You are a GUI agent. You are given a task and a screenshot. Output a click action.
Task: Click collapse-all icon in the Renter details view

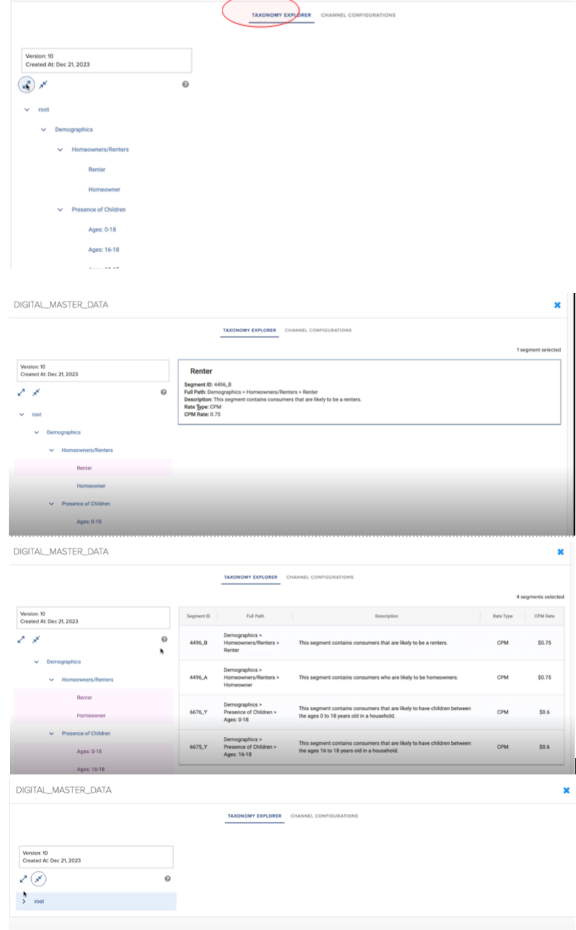tap(37, 392)
